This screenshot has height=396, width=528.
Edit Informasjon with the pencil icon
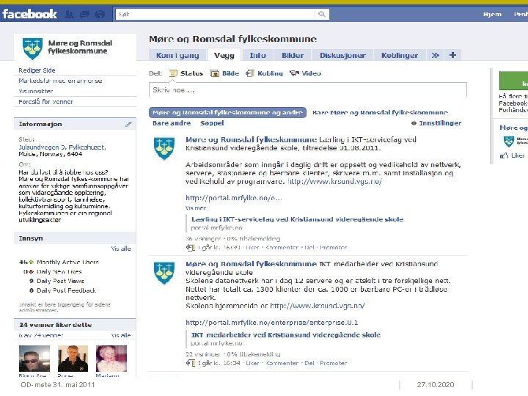(128, 124)
